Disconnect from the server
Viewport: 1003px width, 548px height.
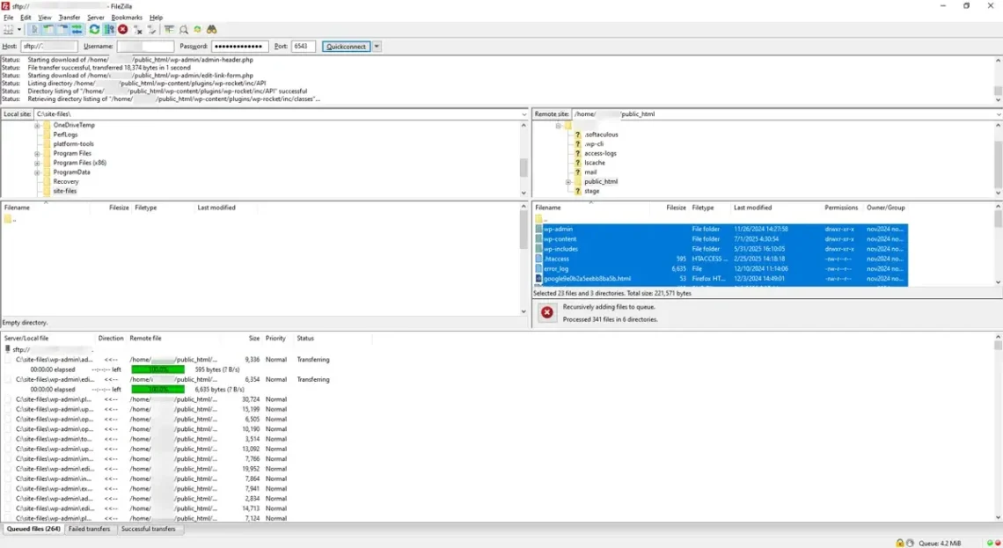tap(138, 29)
